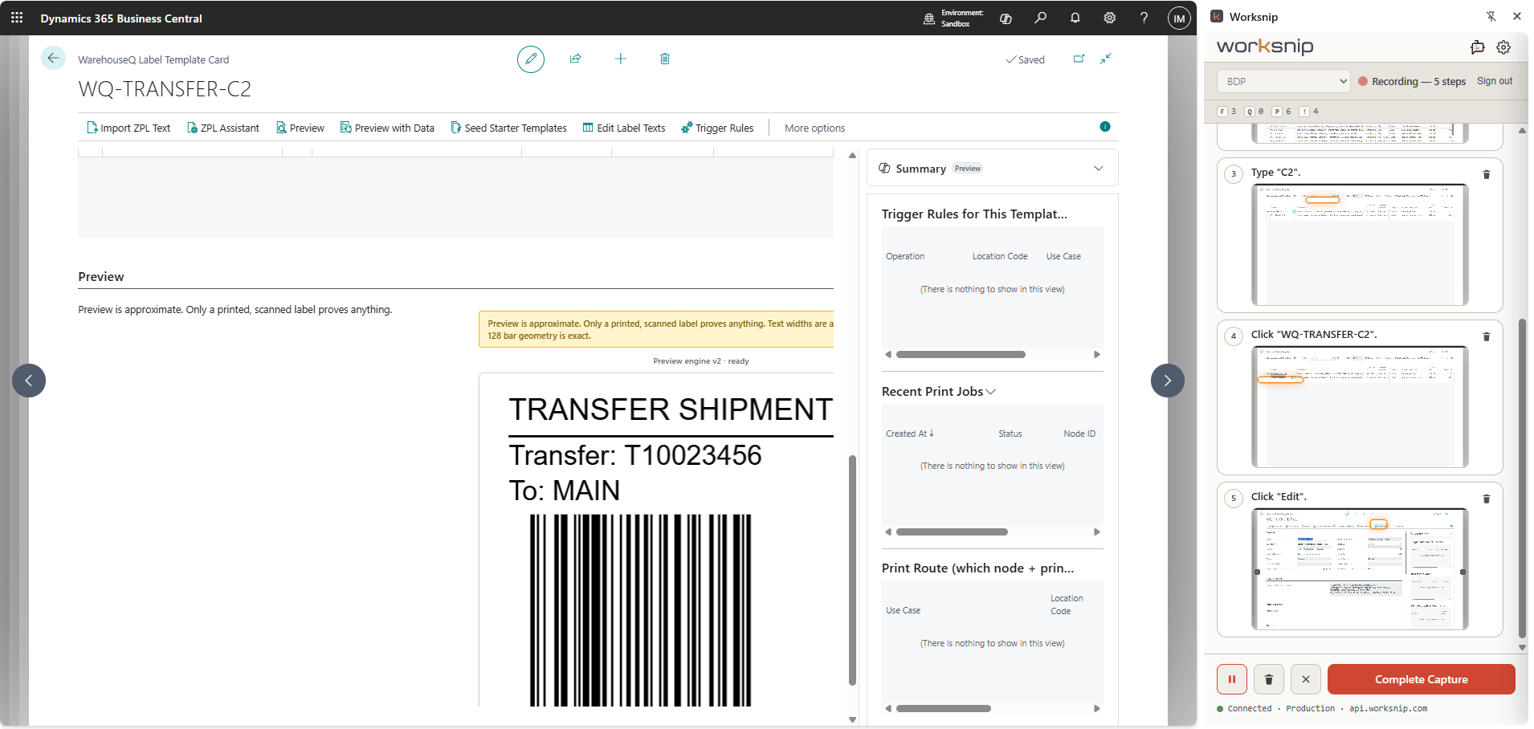
Task: Delete step 3 Type "C2" in Worksnip
Action: point(1487,174)
